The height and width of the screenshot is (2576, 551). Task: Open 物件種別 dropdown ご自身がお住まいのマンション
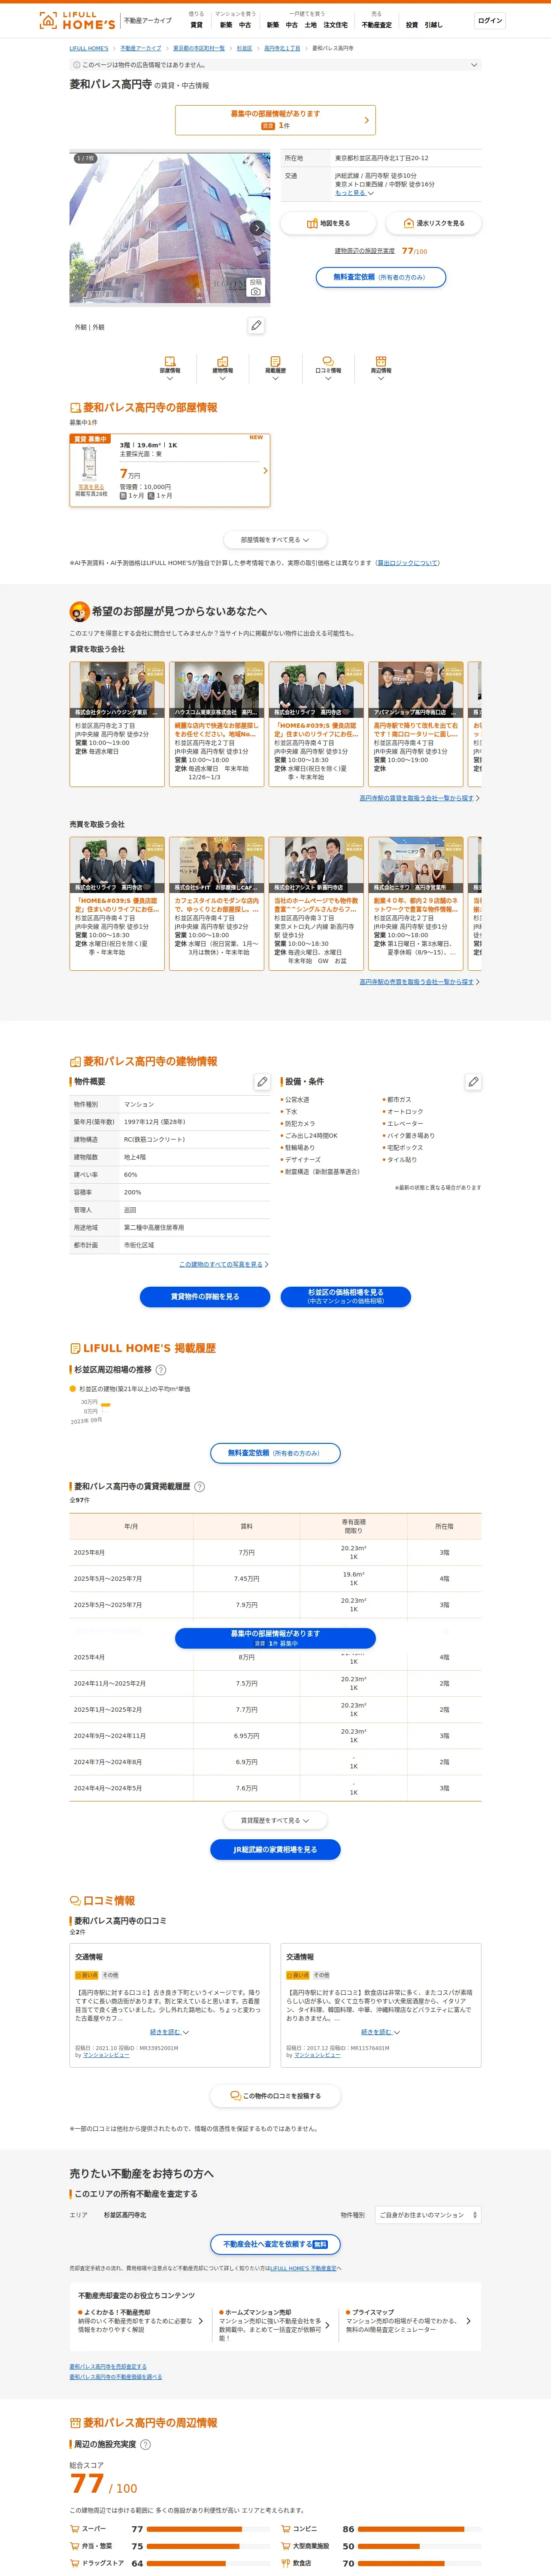tap(428, 2215)
